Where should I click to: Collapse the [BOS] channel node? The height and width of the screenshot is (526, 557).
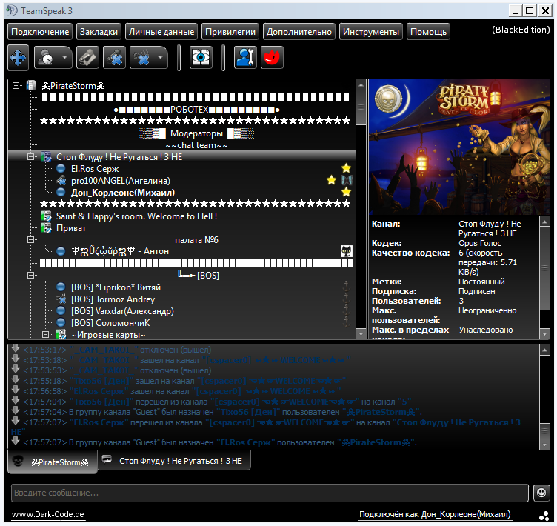(x=31, y=275)
